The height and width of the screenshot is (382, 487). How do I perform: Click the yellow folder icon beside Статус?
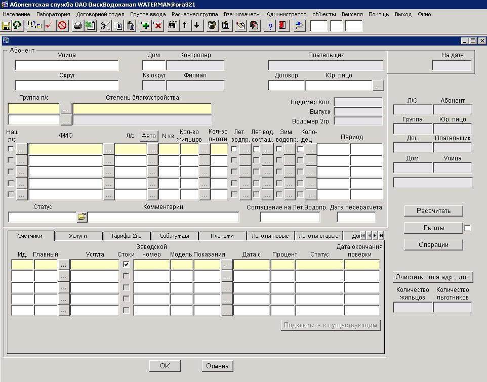point(82,217)
